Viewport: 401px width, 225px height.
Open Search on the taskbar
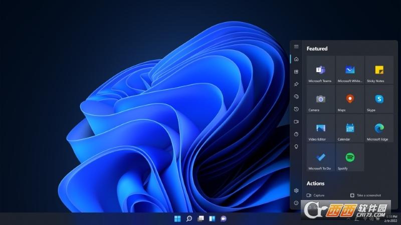189,218
